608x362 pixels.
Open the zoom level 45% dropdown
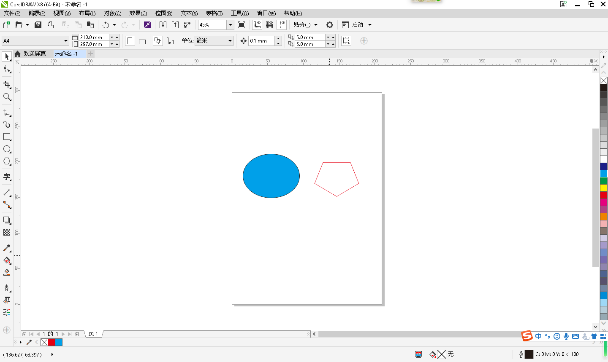231,25
